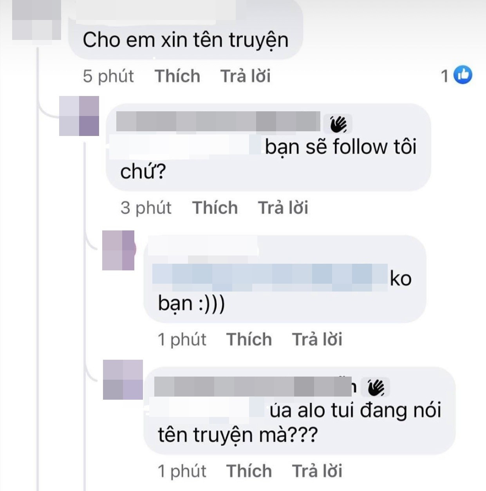486x491 pixels.
Task: Click the blurred author name of the first reply
Action: pos(218,121)
